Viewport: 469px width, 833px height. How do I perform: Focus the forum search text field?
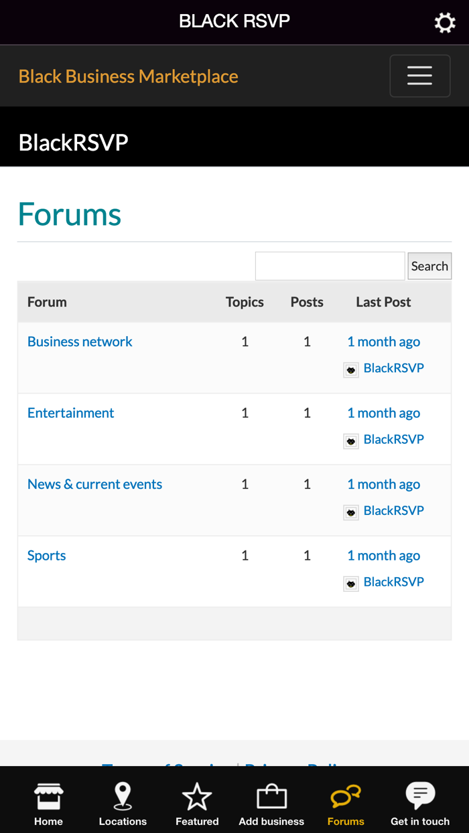point(330,266)
